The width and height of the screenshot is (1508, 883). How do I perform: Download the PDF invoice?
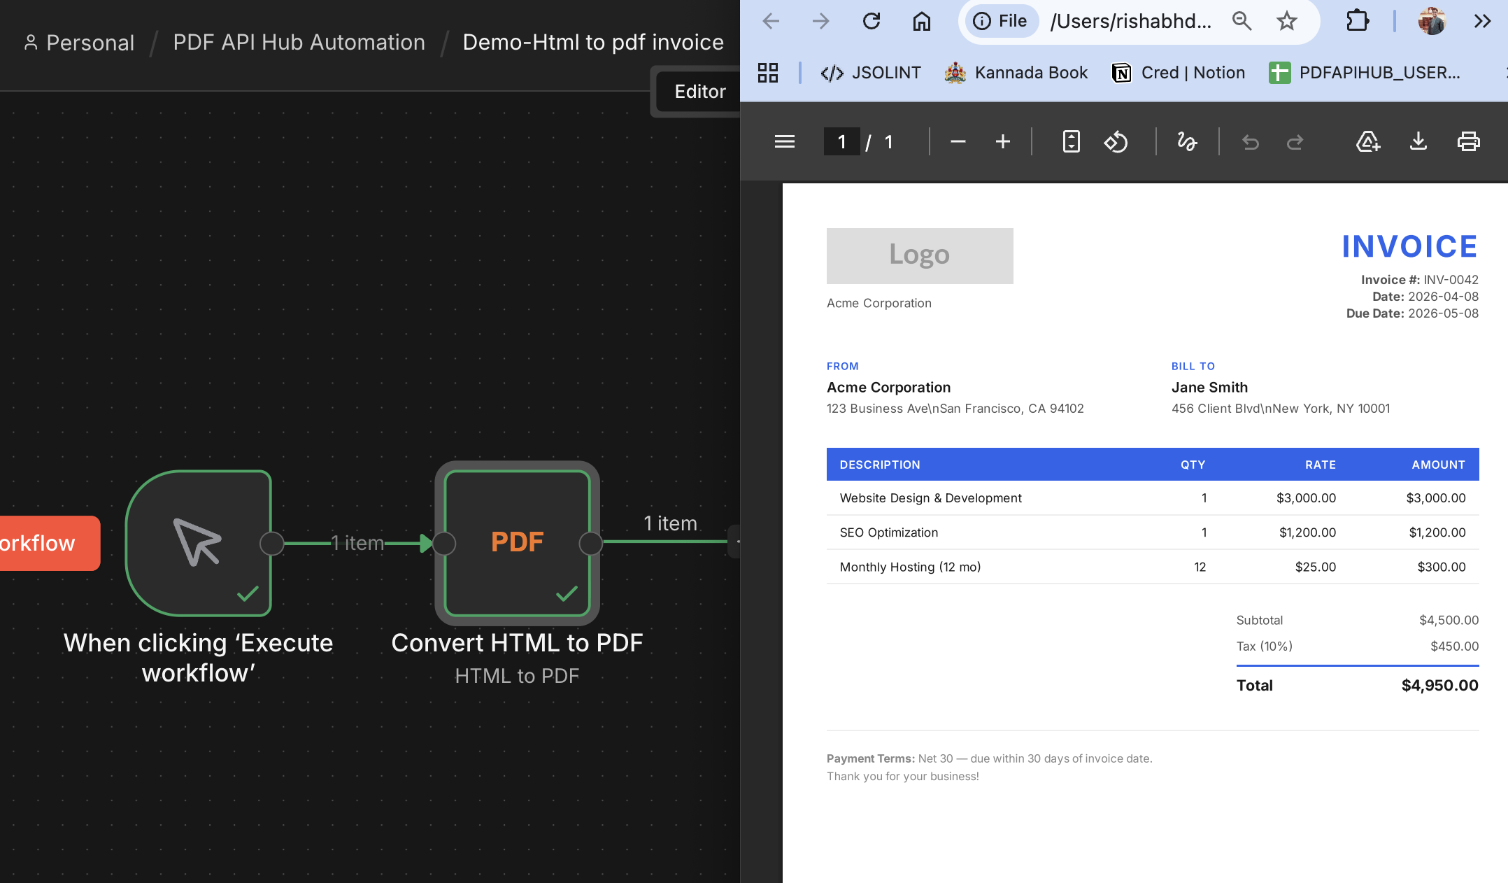coord(1418,142)
